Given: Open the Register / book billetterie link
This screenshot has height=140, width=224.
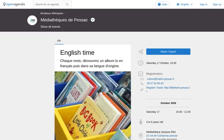Looking at the screenshot, I should (168, 89).
